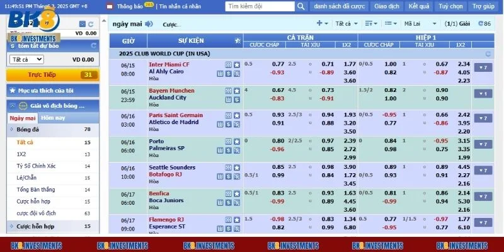This screenshot has height=252, width=504.
Task: Click the Trực Tiếp live button
Action: pos(53,75)
